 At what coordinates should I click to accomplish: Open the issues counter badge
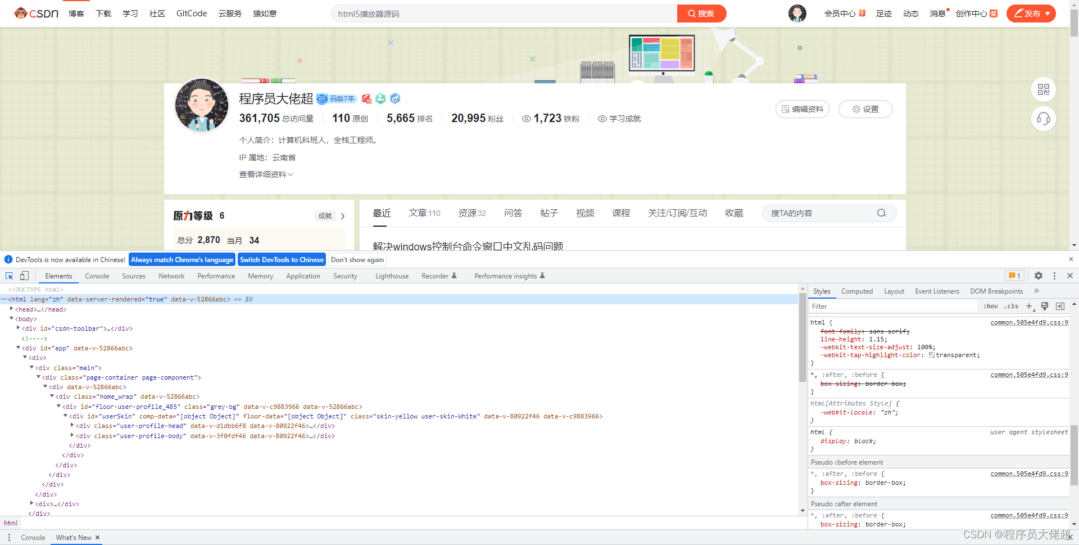(1014, 276)
